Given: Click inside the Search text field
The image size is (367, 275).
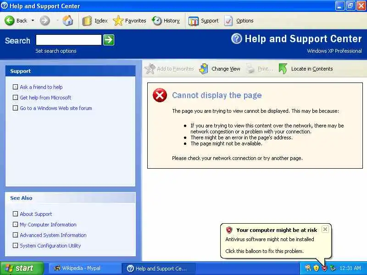Looking at the screenshot, I should (68, 40).
